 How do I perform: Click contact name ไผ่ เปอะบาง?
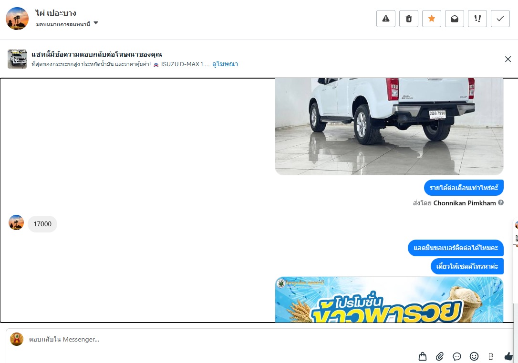tap(56, 13)
